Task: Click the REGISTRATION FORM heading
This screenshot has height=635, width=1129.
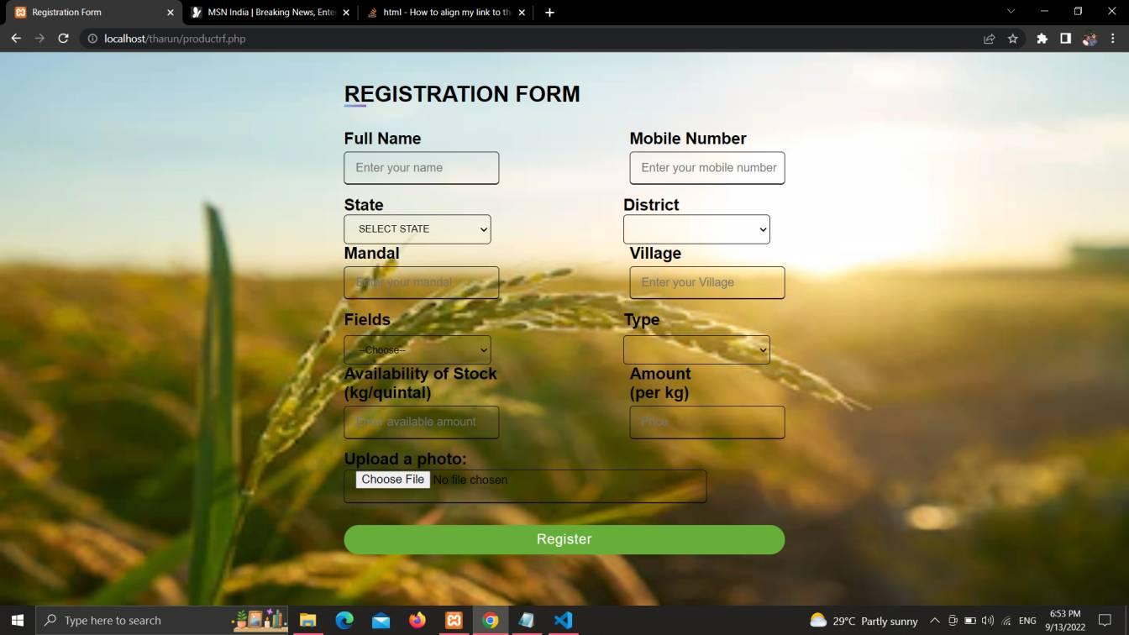Action: coord(462,94)
